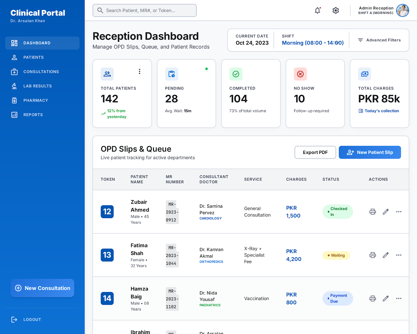Click the Clinical Portal logo title
The image size is (417, 334).
[38, 13]
